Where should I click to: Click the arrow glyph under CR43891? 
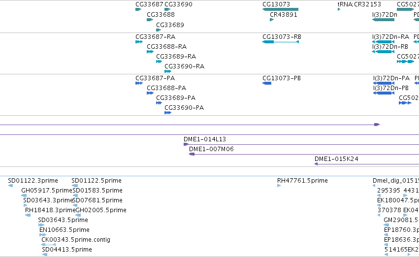pos(272,20)
